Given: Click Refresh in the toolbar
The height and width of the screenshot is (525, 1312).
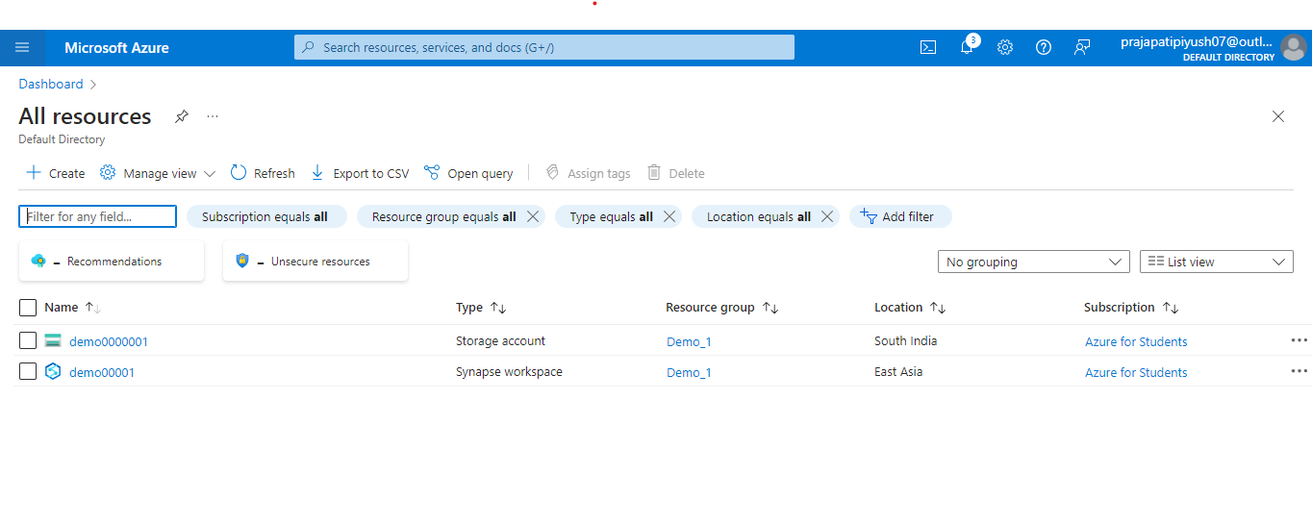Looking at the screenshot, I should (x=263, y=173).
